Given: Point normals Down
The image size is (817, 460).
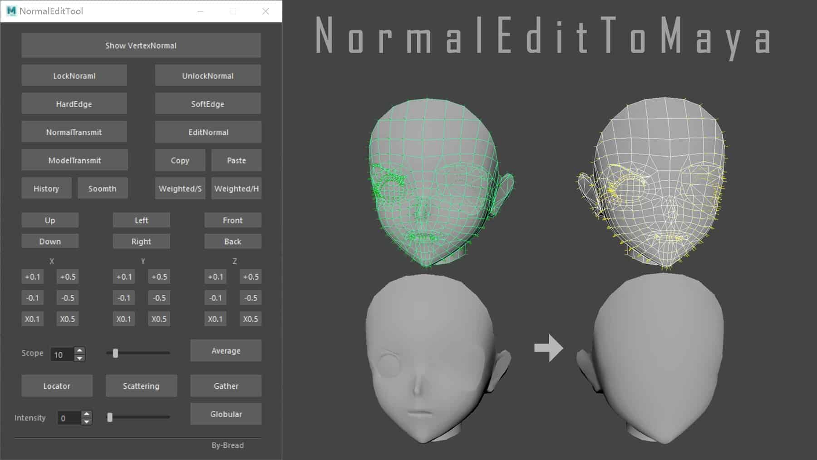Looking at the screenshot, I should pos(50,242).
